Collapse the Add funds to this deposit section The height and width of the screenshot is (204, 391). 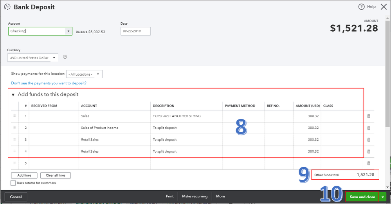click(13, 95)
